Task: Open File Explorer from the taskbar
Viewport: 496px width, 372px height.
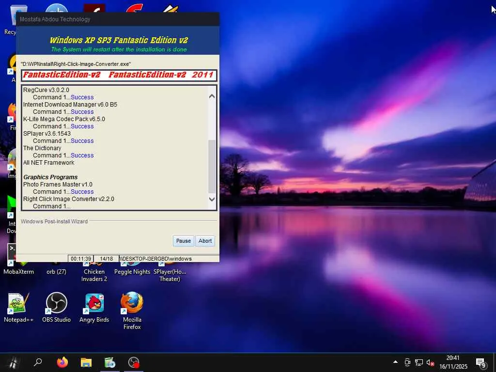Action: pos(86,362)
